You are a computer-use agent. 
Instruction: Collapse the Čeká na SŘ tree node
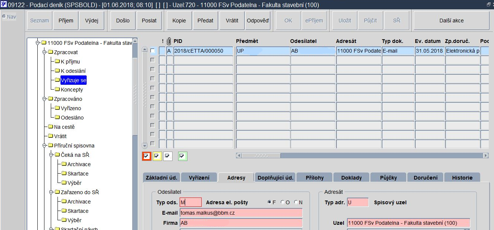[51, 155]
